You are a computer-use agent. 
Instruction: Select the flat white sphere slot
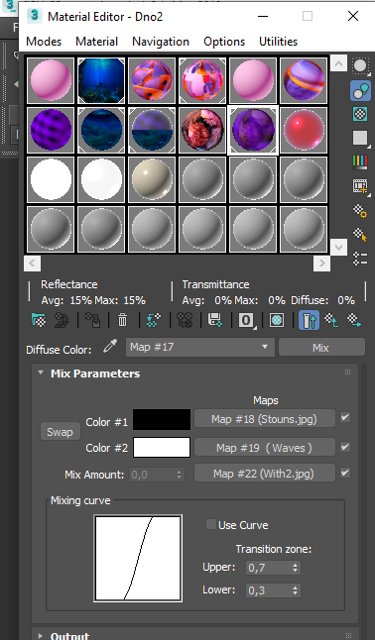[x=51, y=180]
